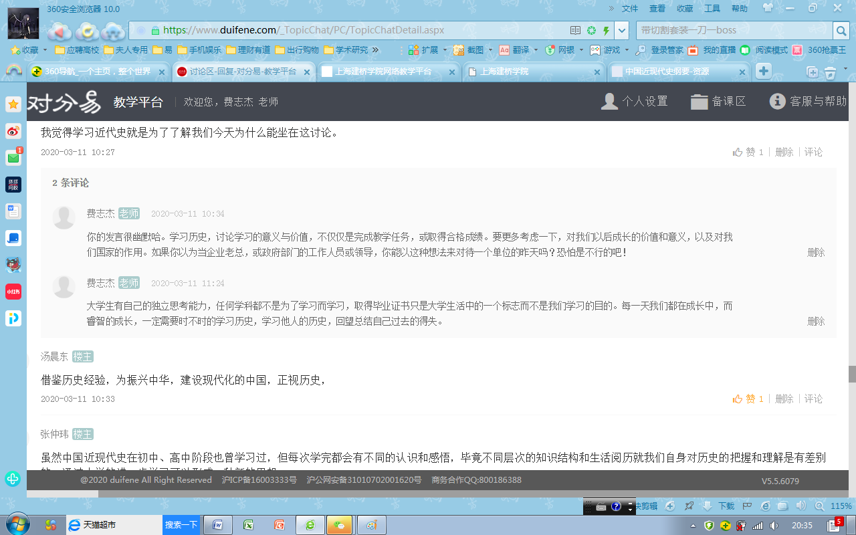The image size is (856, 535).
Task: Open the Weibo sidebar icon
Action: (x=13, y=131)
